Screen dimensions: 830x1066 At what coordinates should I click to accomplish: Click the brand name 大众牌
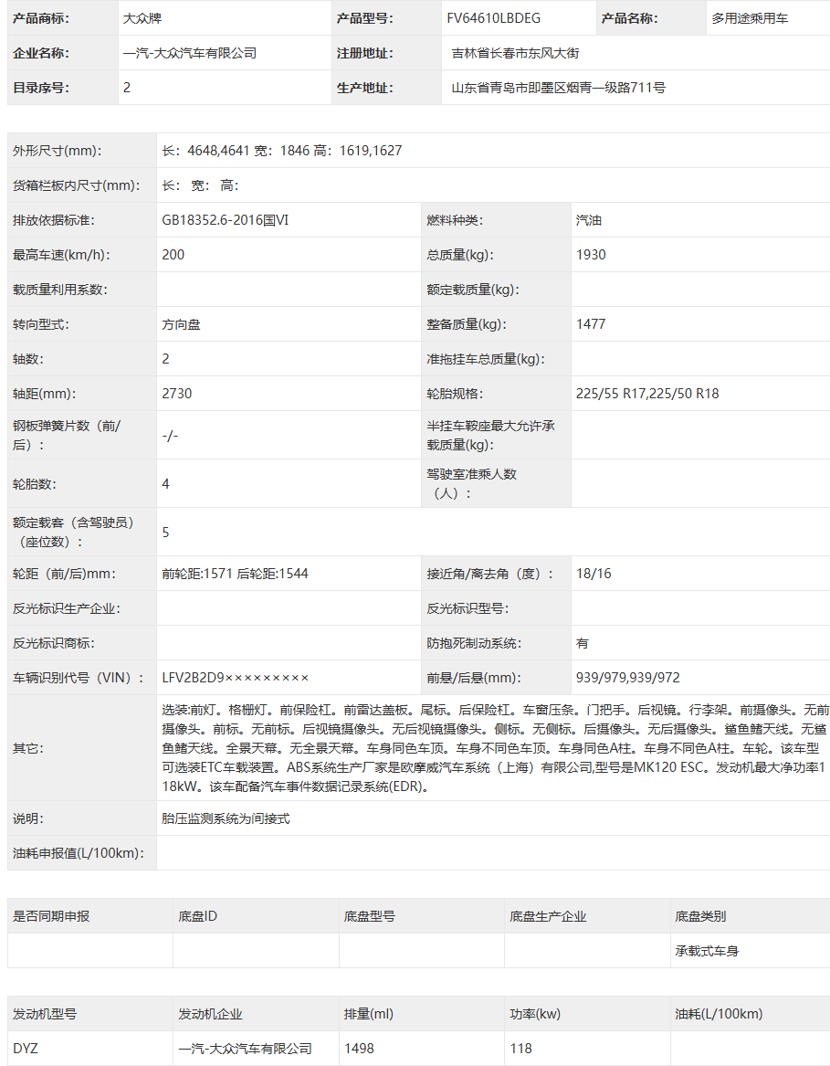pyautogui.click(x=142, y=18)
